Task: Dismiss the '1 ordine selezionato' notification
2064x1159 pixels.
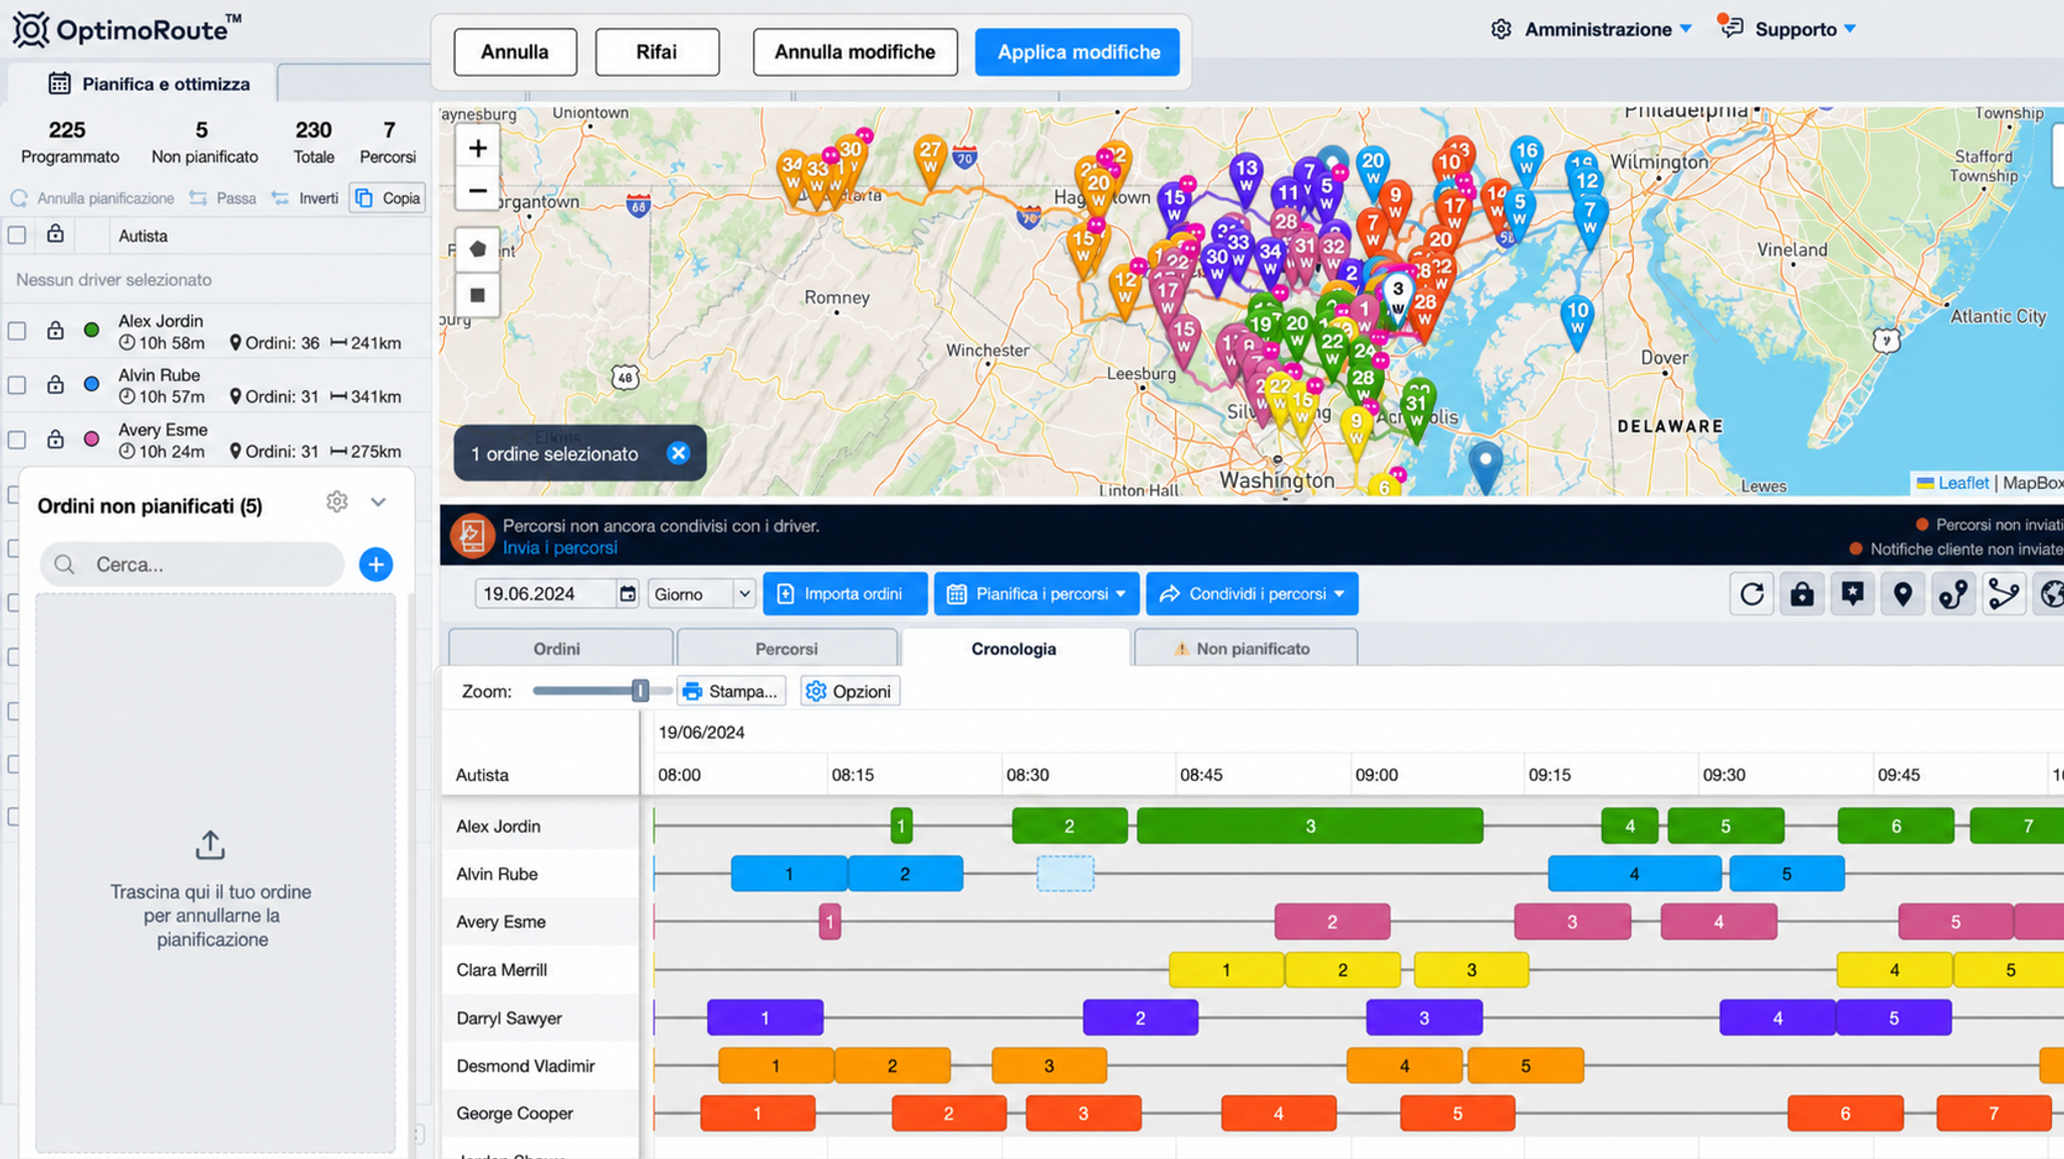Action: coord(678,453)
